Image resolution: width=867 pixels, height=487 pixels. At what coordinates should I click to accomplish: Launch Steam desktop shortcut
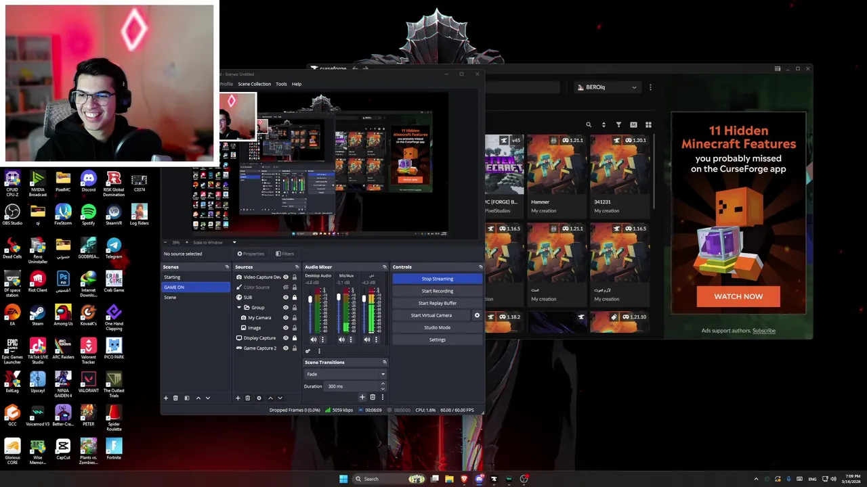[37, 316]
